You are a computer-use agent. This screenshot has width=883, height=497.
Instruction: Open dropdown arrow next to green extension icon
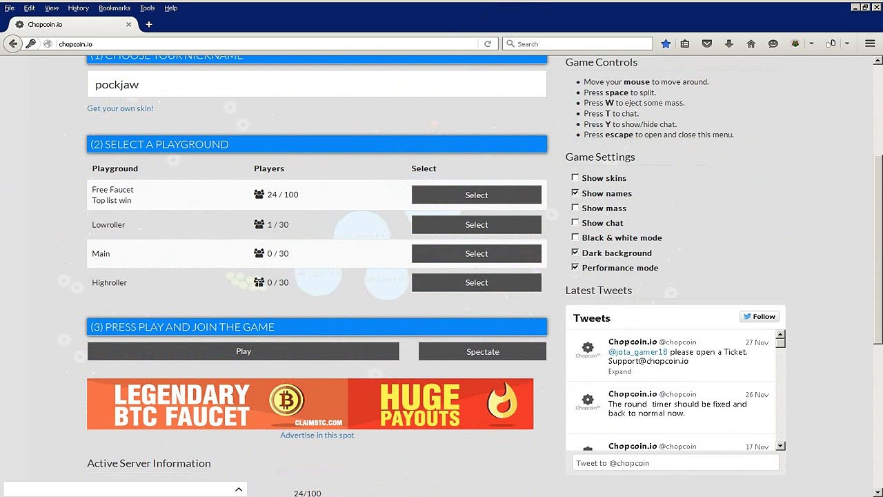(811, 43)
